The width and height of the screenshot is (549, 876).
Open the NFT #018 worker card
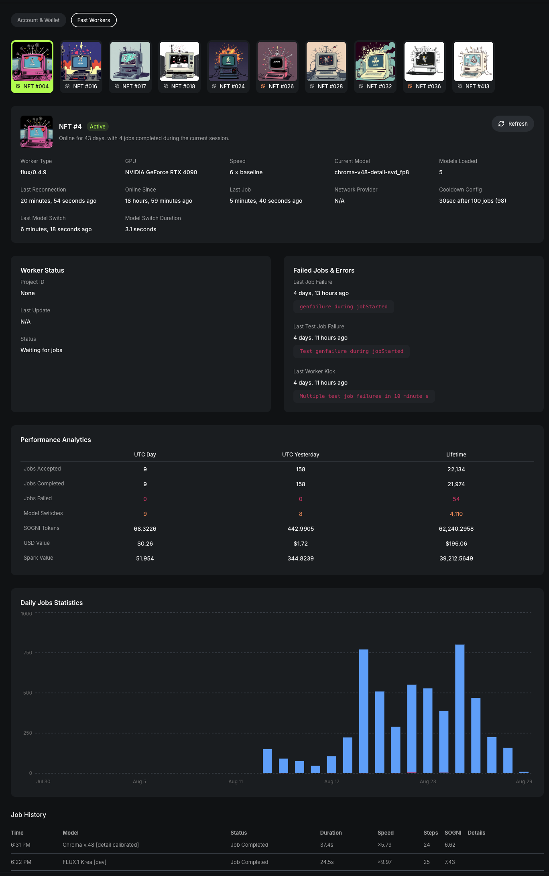pos(179,66)
